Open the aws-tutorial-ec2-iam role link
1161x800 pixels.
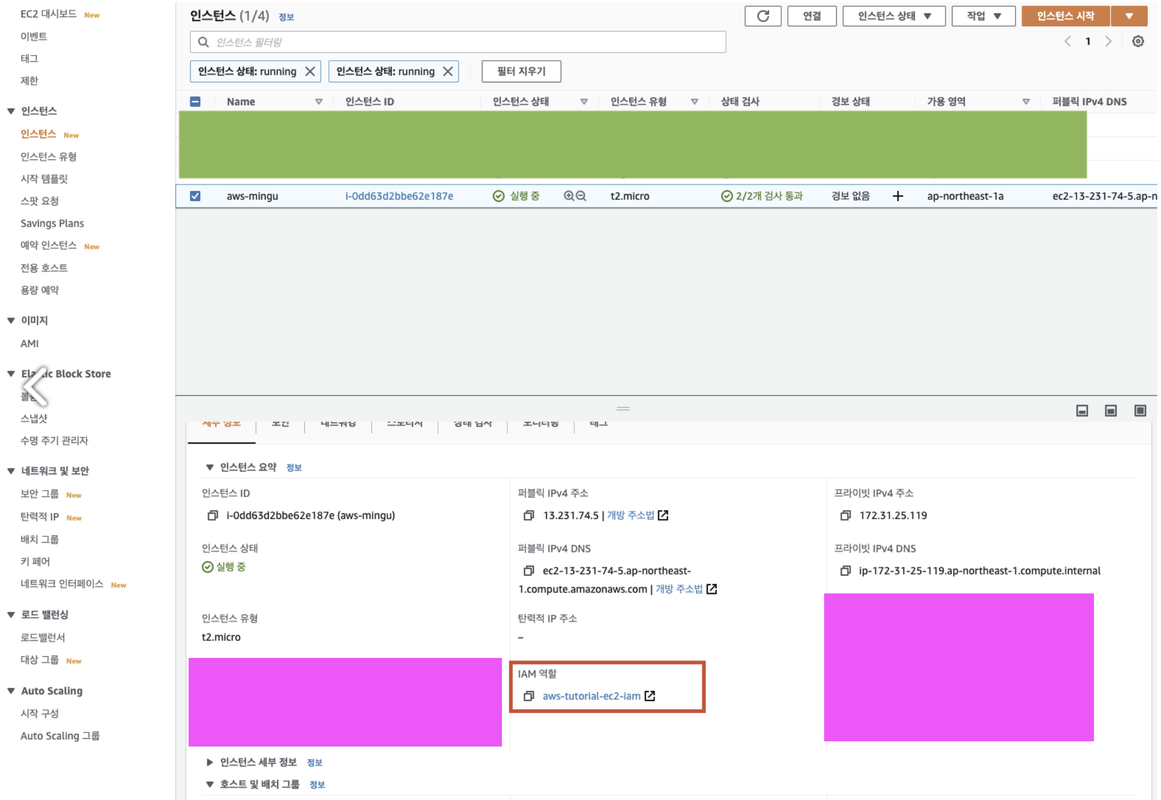(x=591, y=696)
